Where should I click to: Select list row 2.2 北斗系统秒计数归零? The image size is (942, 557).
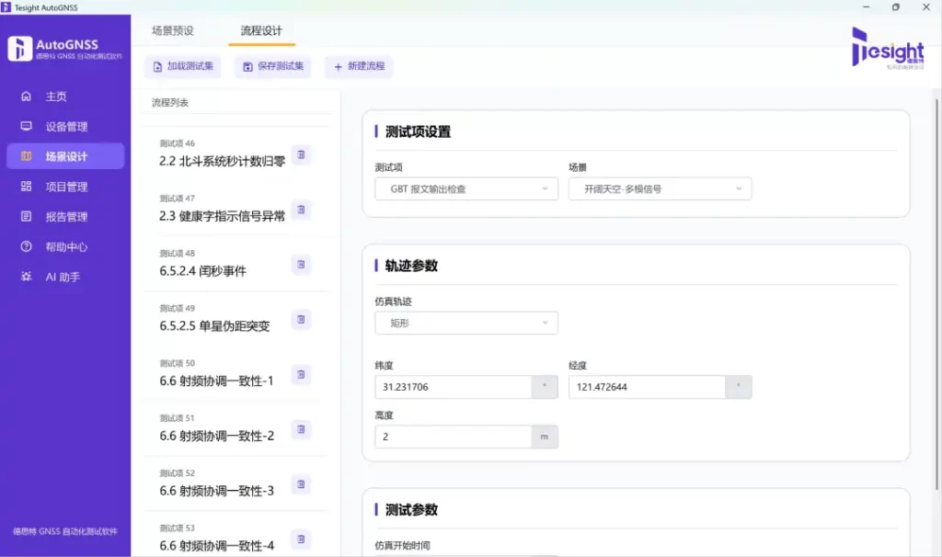235,154
